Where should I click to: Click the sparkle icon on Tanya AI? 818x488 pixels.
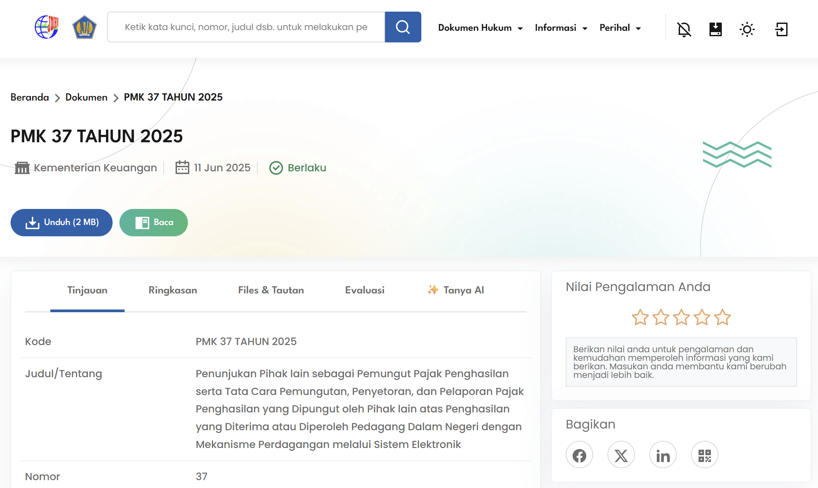[x=433, y=290]
